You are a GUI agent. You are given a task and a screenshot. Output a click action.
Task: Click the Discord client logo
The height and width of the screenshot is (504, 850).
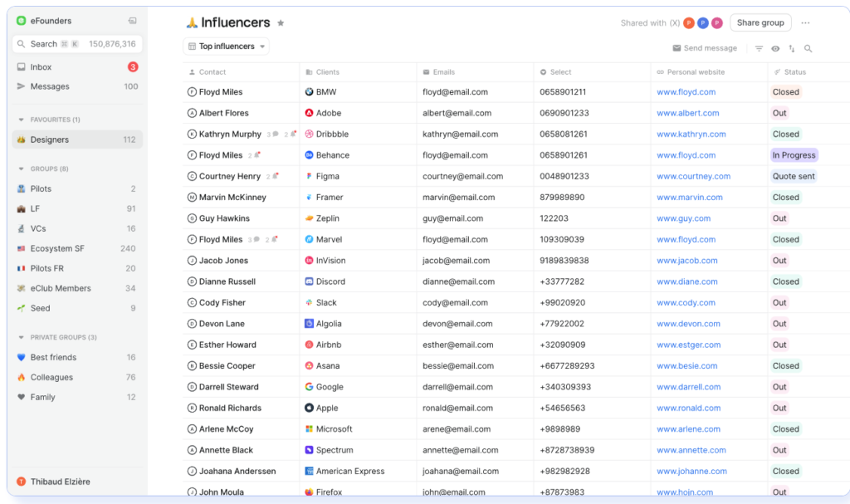point(309,281)
